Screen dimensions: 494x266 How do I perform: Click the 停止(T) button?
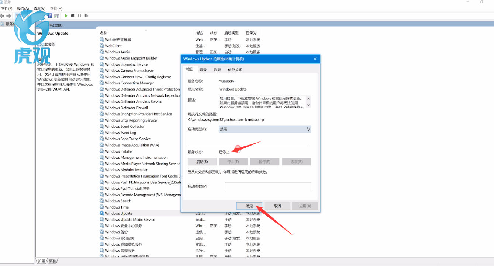tap(233, 162)
